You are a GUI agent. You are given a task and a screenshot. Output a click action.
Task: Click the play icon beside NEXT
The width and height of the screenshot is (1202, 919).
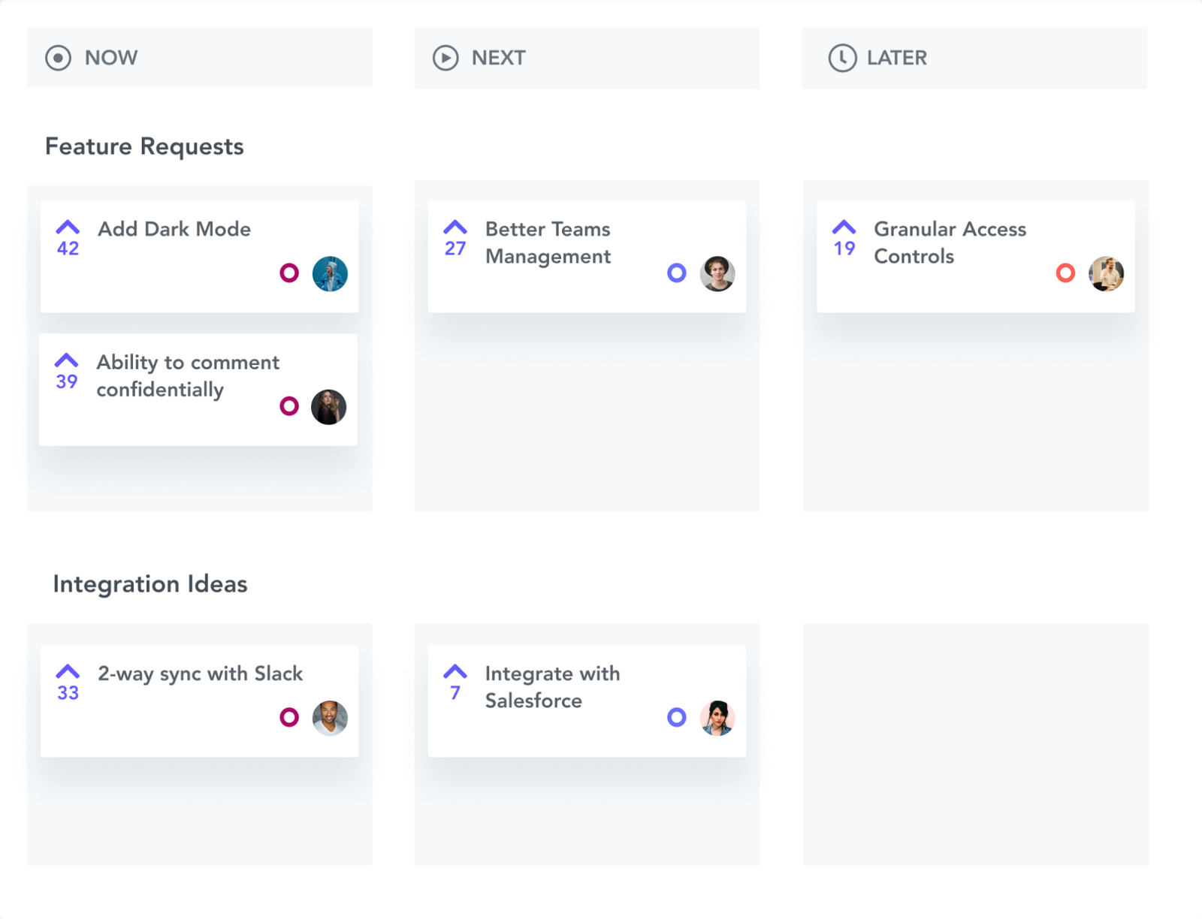[x=445, y=58]
